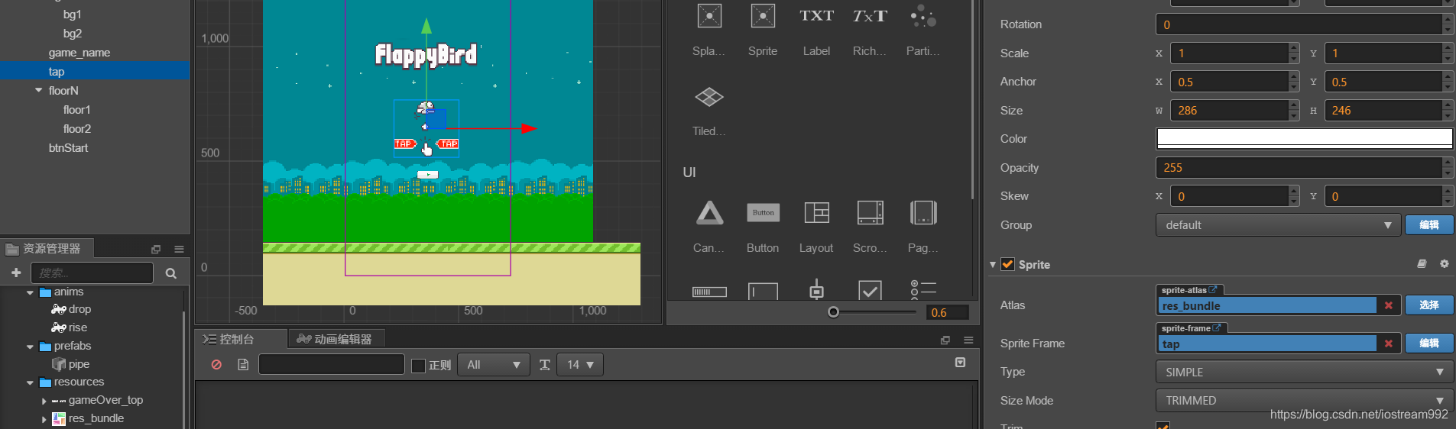The height and width of the screenshot is (429, 1456).
Task: Click the add asset plus icon
Action: (16, 273)
